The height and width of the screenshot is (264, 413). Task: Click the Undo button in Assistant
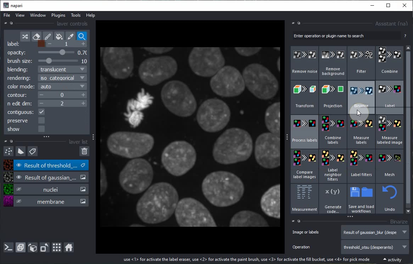pos(389,199)
